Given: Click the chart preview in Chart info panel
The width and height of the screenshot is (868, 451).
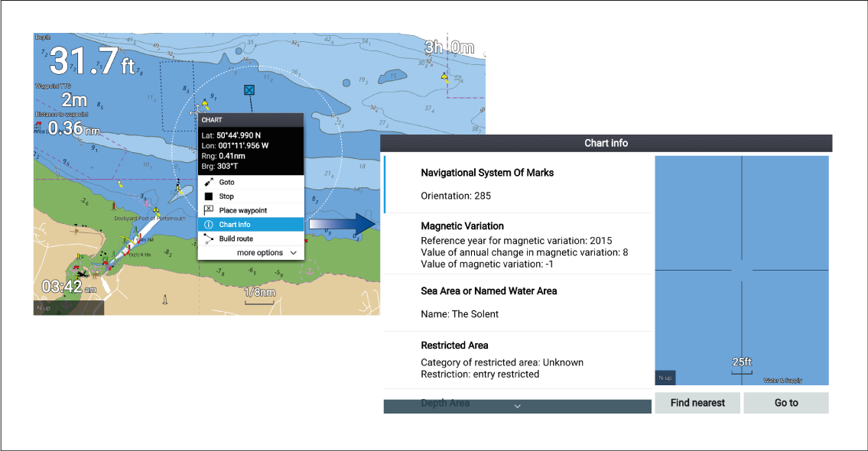Looking at the screenshot, I should 742,271.
